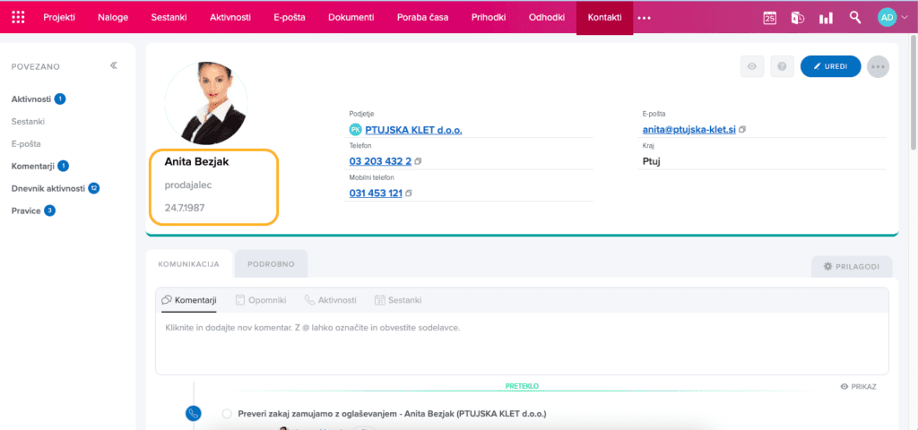Click the search magnifier icon

pos(855,17)
